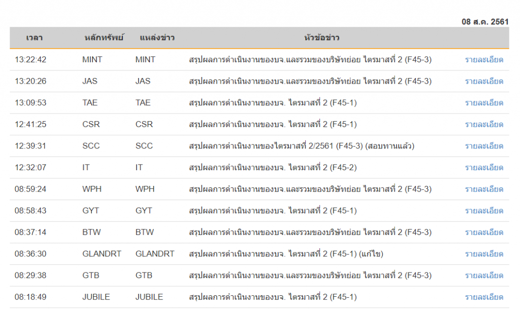Open รายละเอียด link for IT row
The height and width of the screenshot is (311, 520).
[484, 168]
